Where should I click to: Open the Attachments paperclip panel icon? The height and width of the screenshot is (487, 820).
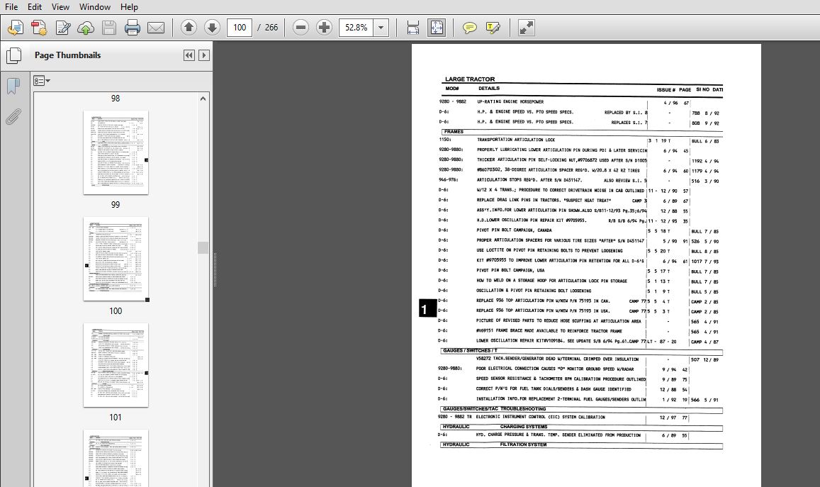pyautogui.click(x=13, y=117)
